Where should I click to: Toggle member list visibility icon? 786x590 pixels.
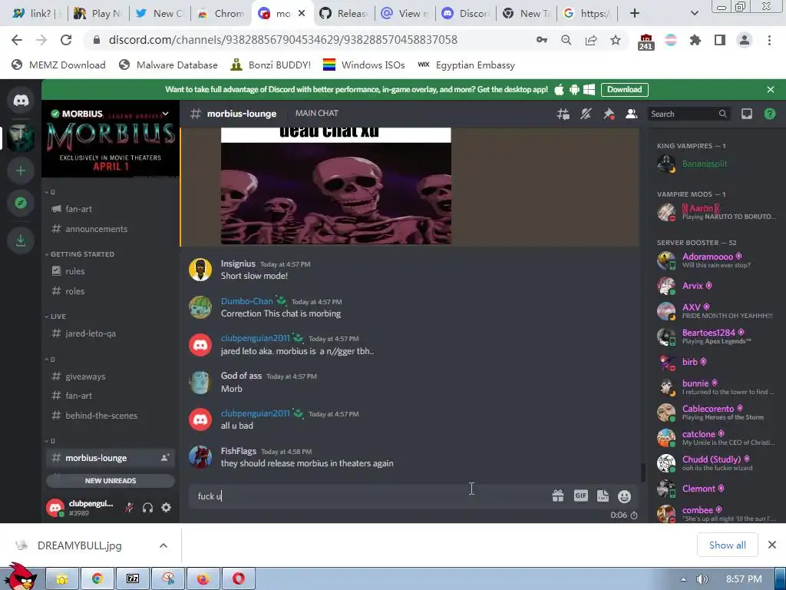(x=631, y=114)
